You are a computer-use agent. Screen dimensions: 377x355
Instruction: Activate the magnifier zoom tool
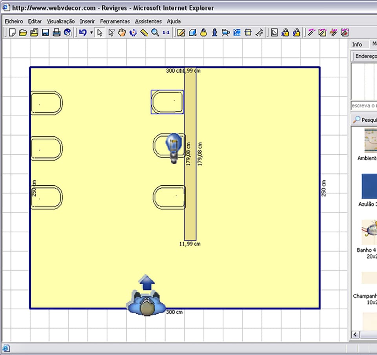tap(155, 33)
